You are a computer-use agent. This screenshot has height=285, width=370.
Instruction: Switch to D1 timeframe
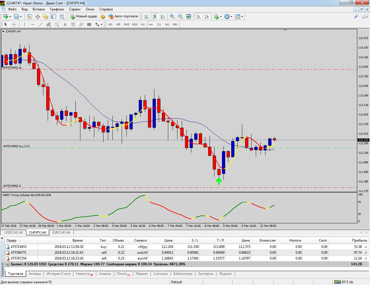[x=159, y=25]
